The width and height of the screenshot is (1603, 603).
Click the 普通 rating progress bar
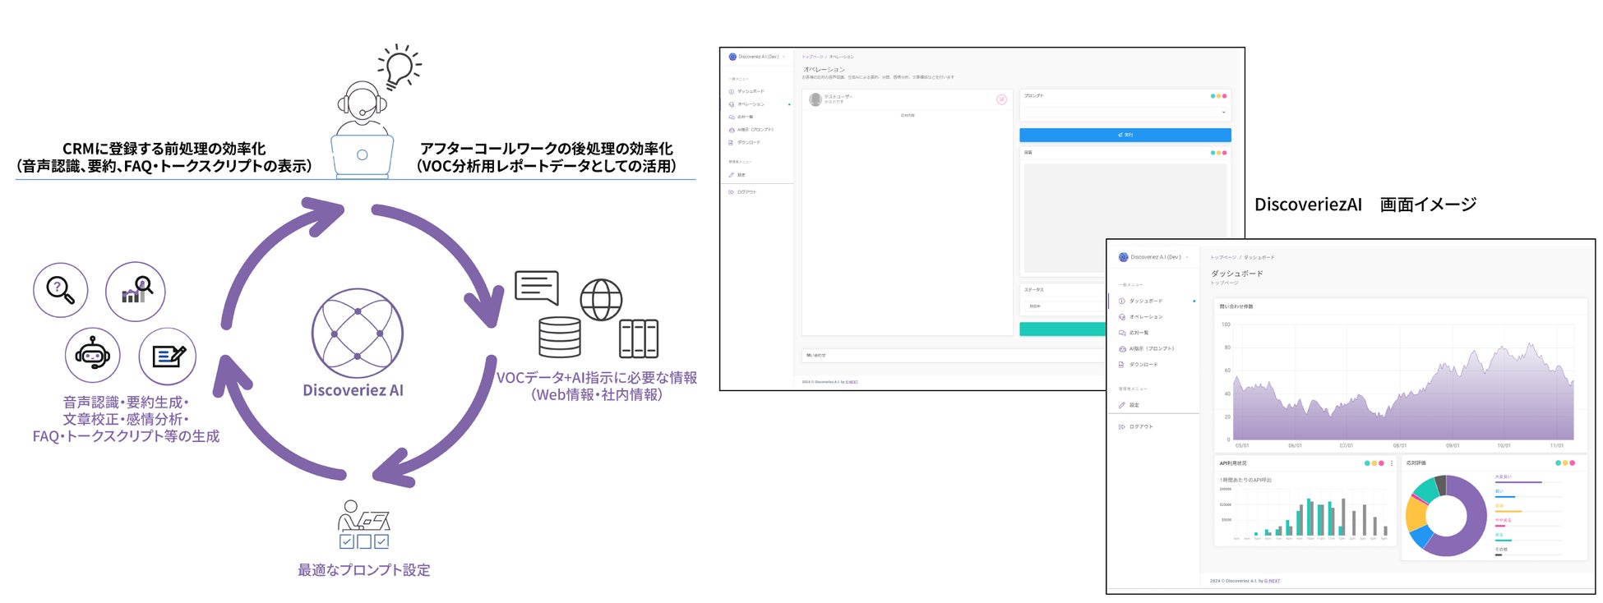(x=1527, y=511)
